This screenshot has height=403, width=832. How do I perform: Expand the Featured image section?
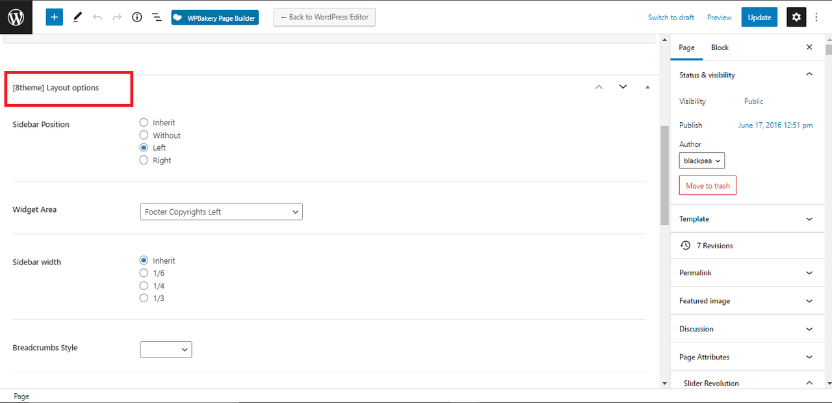(x=747, y=301)
